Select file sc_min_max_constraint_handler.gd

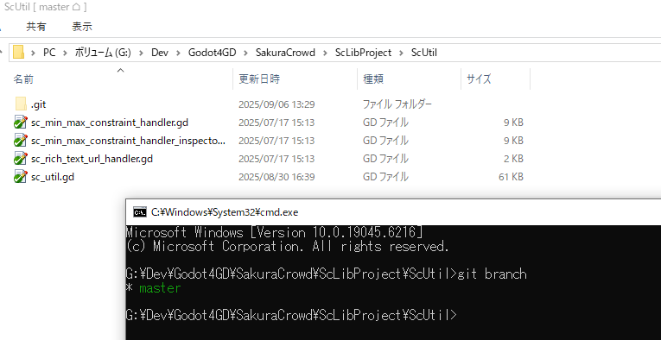point(110,123)
